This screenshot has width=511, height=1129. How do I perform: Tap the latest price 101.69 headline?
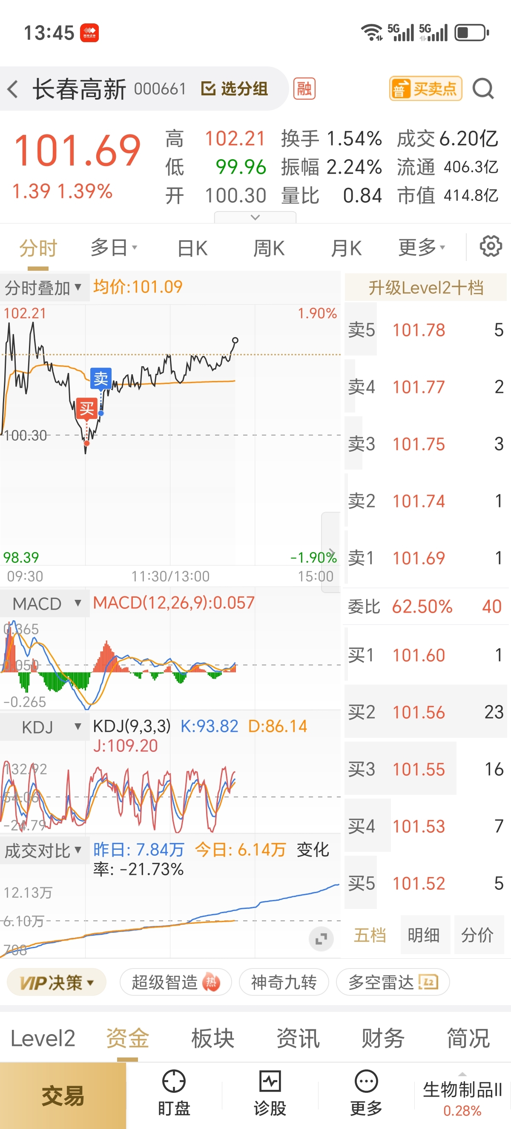coord(77,150)
